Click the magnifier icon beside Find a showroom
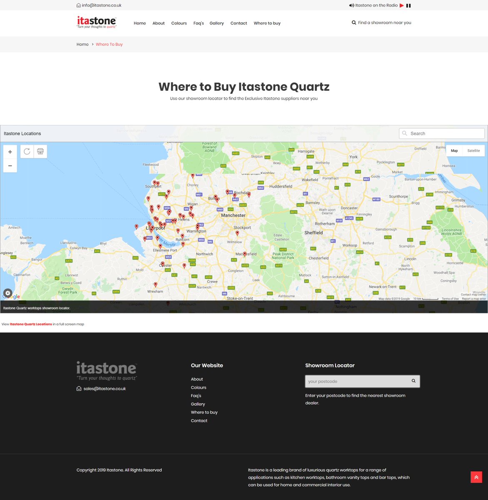The image size is (488, 500). point(354,23)
